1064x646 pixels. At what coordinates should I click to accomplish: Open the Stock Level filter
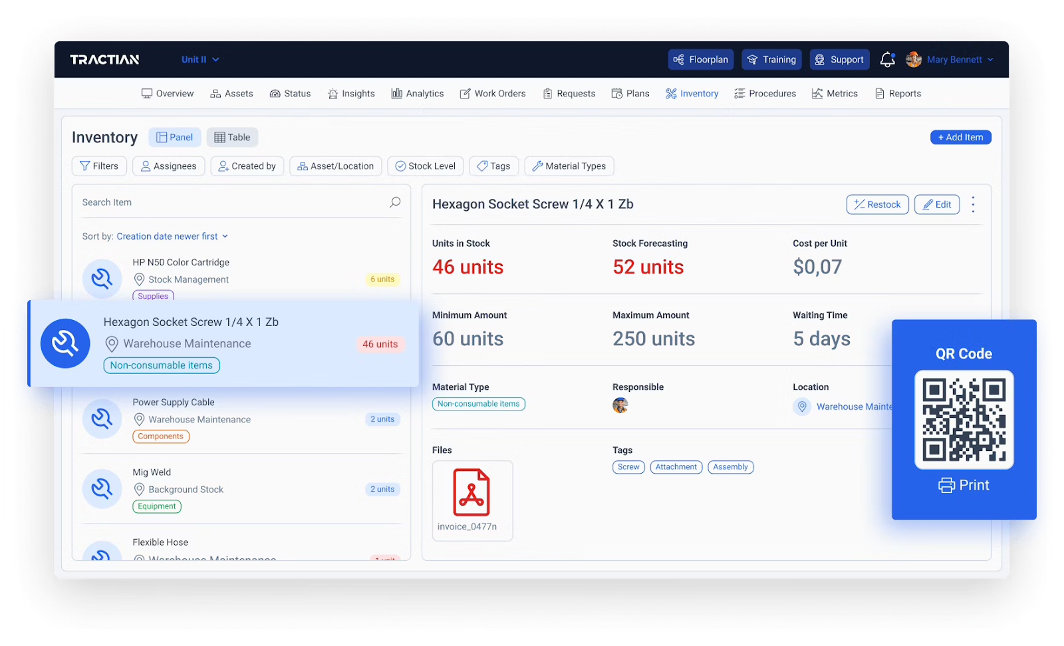pyautogui.click(x=426, y=166)
